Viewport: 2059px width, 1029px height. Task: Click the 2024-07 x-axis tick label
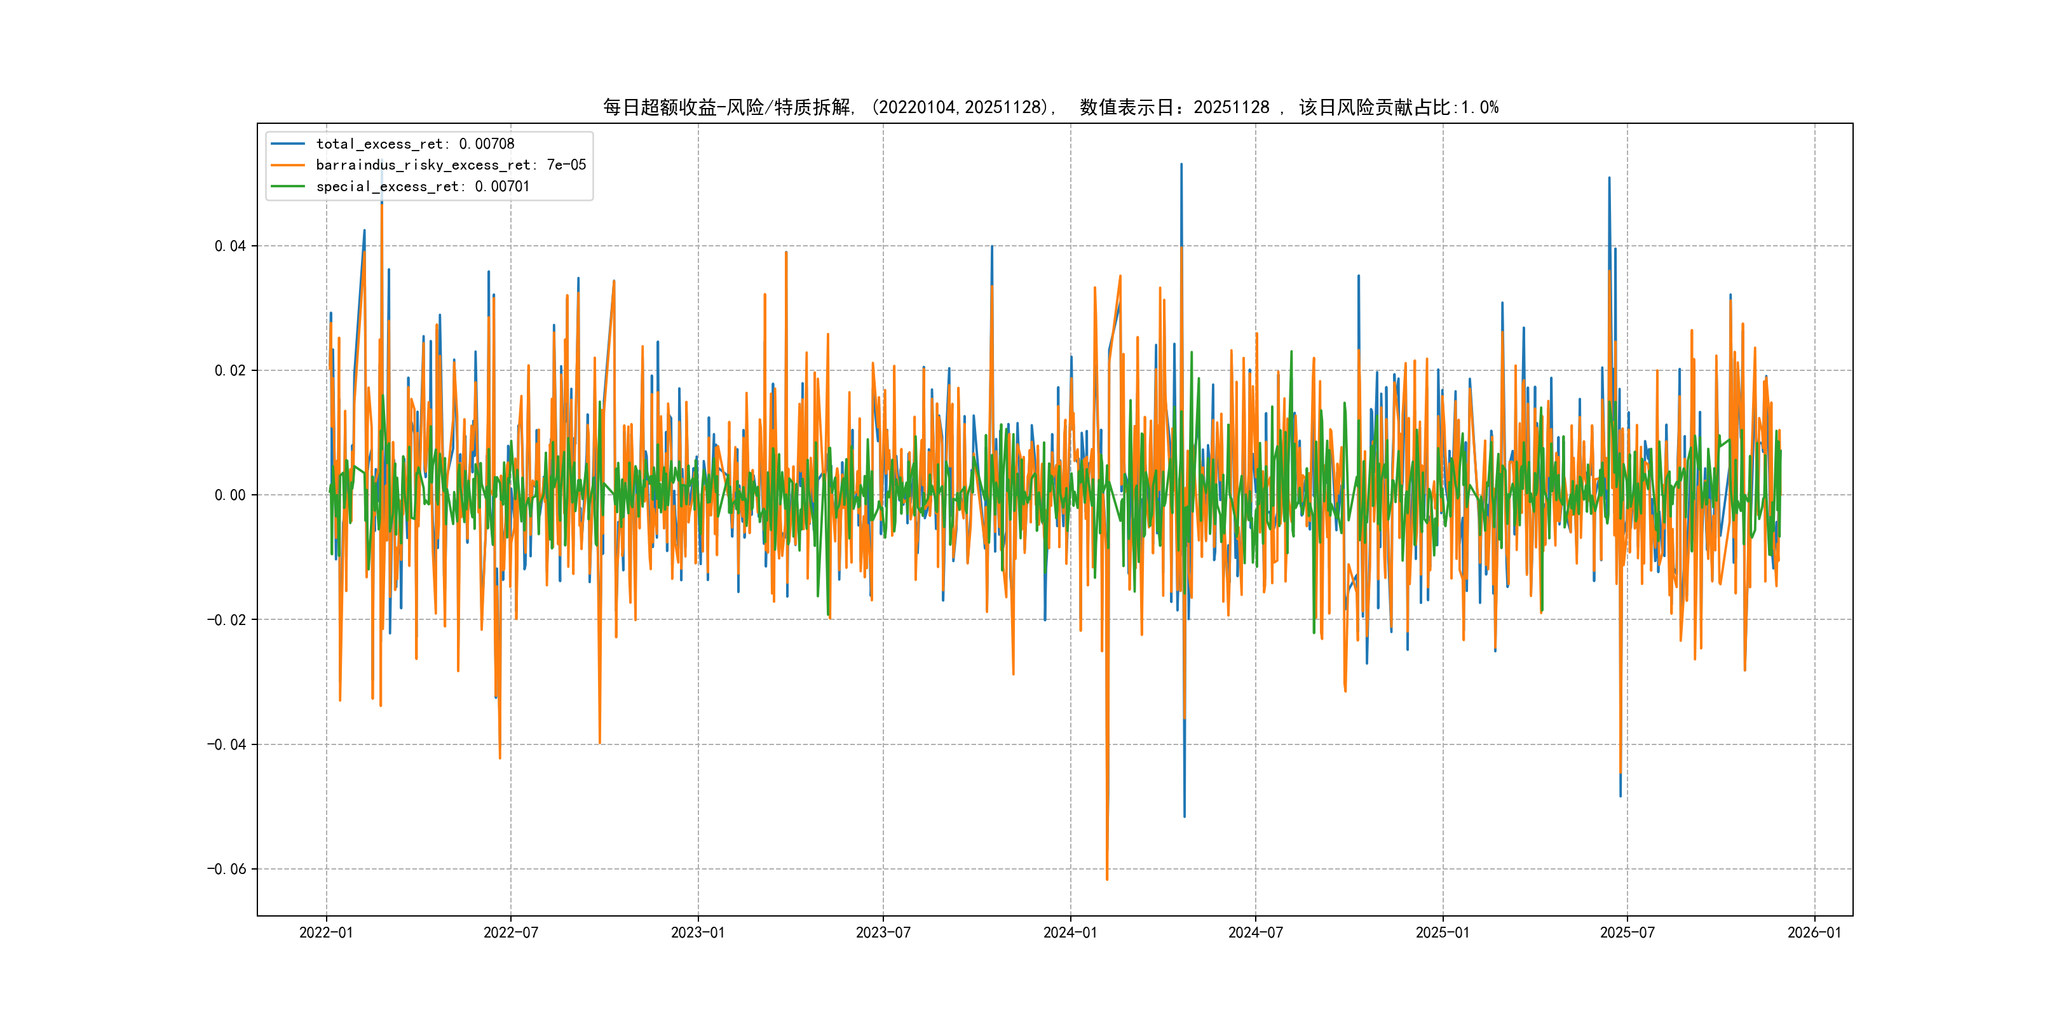click(1256, 932)
